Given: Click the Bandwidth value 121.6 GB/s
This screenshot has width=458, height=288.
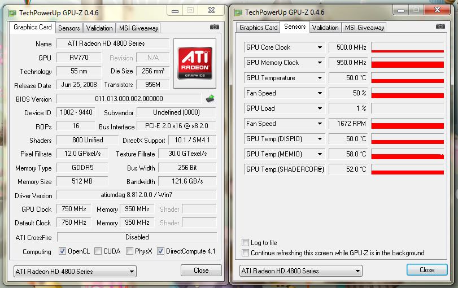Looking at the screenshot, I should [x=187, y=181].
